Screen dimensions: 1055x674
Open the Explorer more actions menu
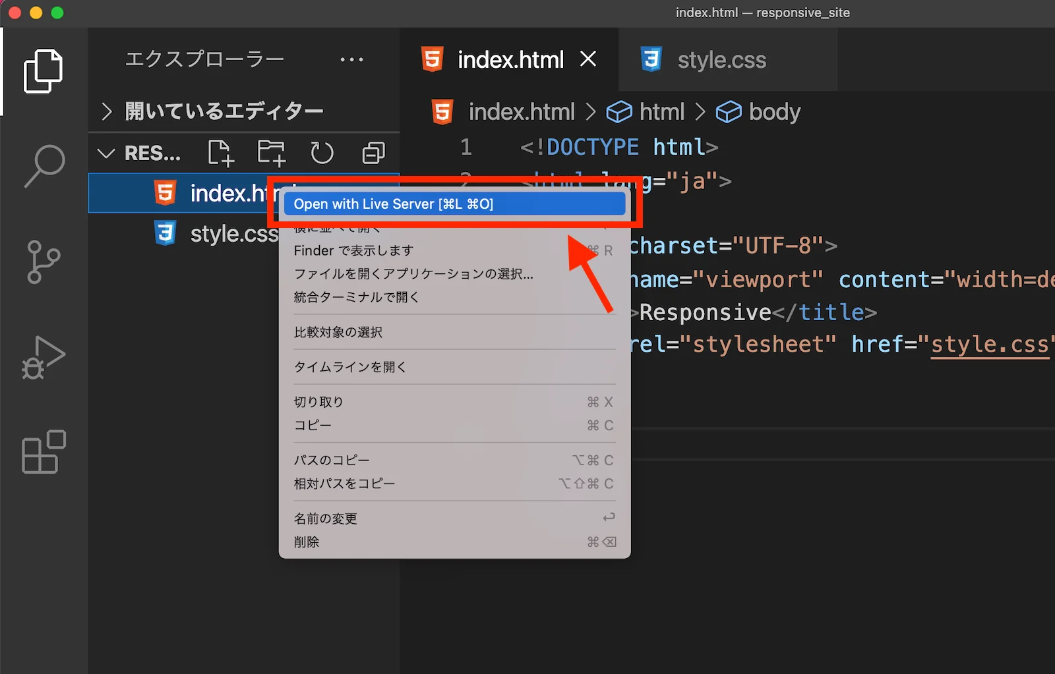click(351, 59)
